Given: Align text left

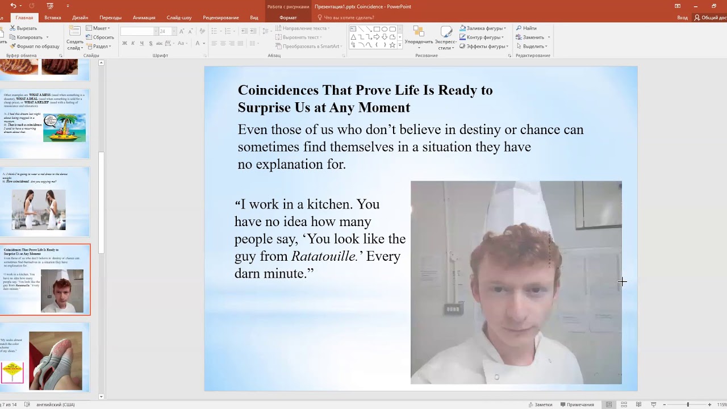Looking at the screenshot, I should [x=215, y=43].
